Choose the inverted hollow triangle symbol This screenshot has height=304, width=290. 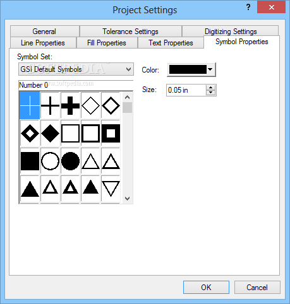(x=111, y=189)
